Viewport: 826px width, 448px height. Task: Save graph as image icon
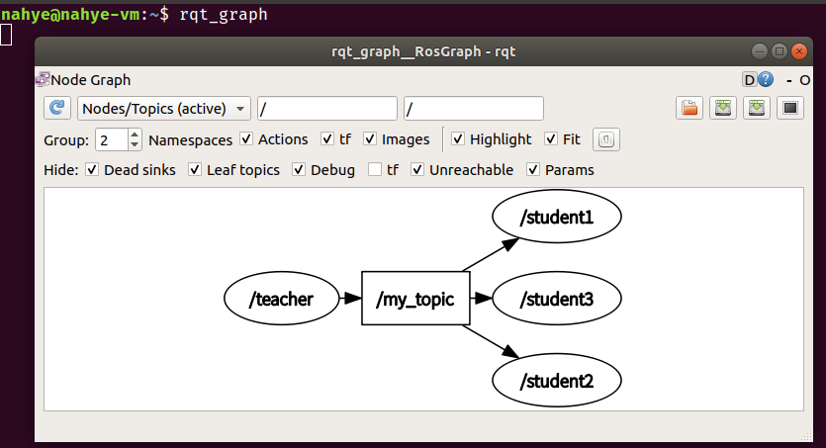(x=790, y=108)
